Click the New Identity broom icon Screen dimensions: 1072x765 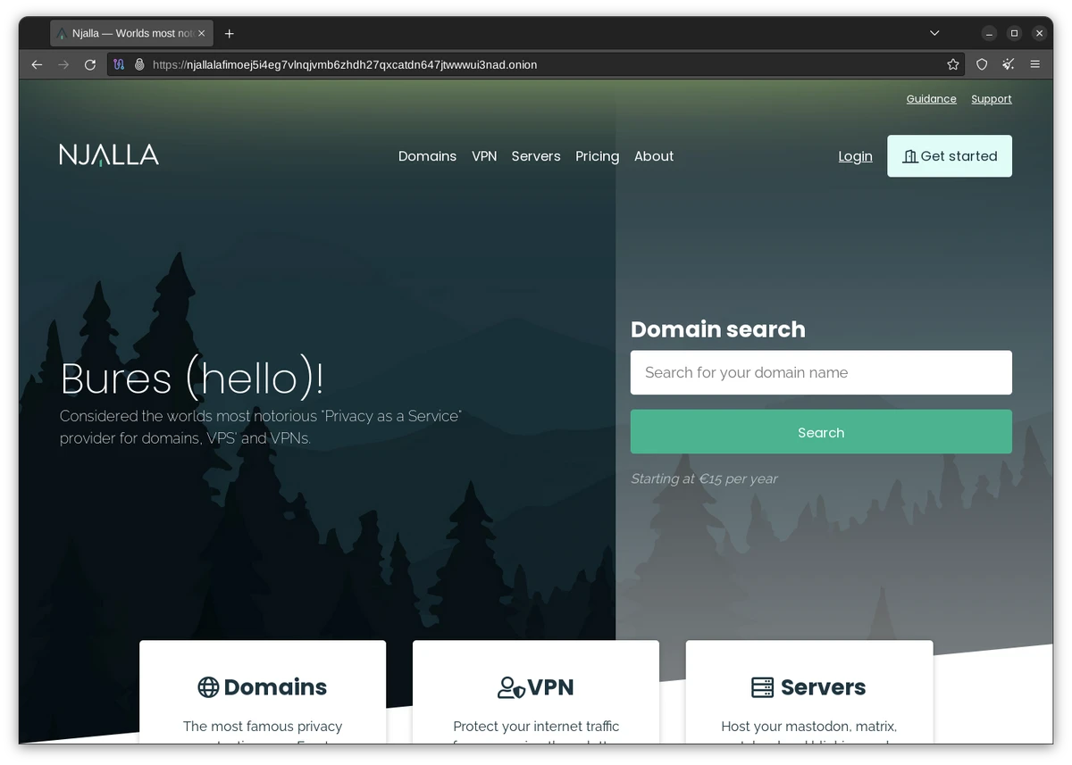(x=1009, y=64)
